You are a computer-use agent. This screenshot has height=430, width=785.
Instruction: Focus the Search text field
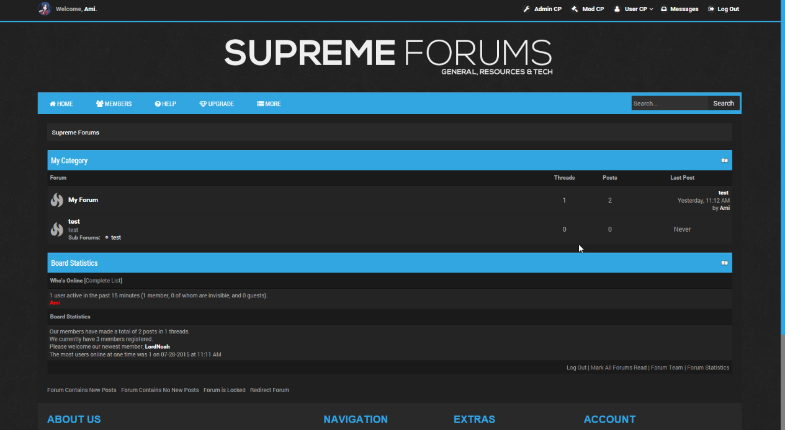click(x=670, y=103)
